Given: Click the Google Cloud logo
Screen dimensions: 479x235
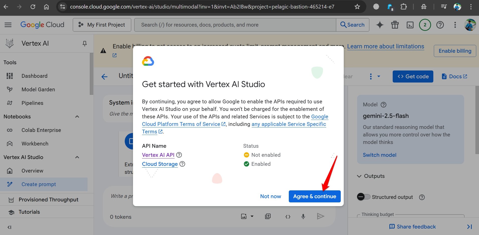Looking at the screenshot, I should point(42,25).
